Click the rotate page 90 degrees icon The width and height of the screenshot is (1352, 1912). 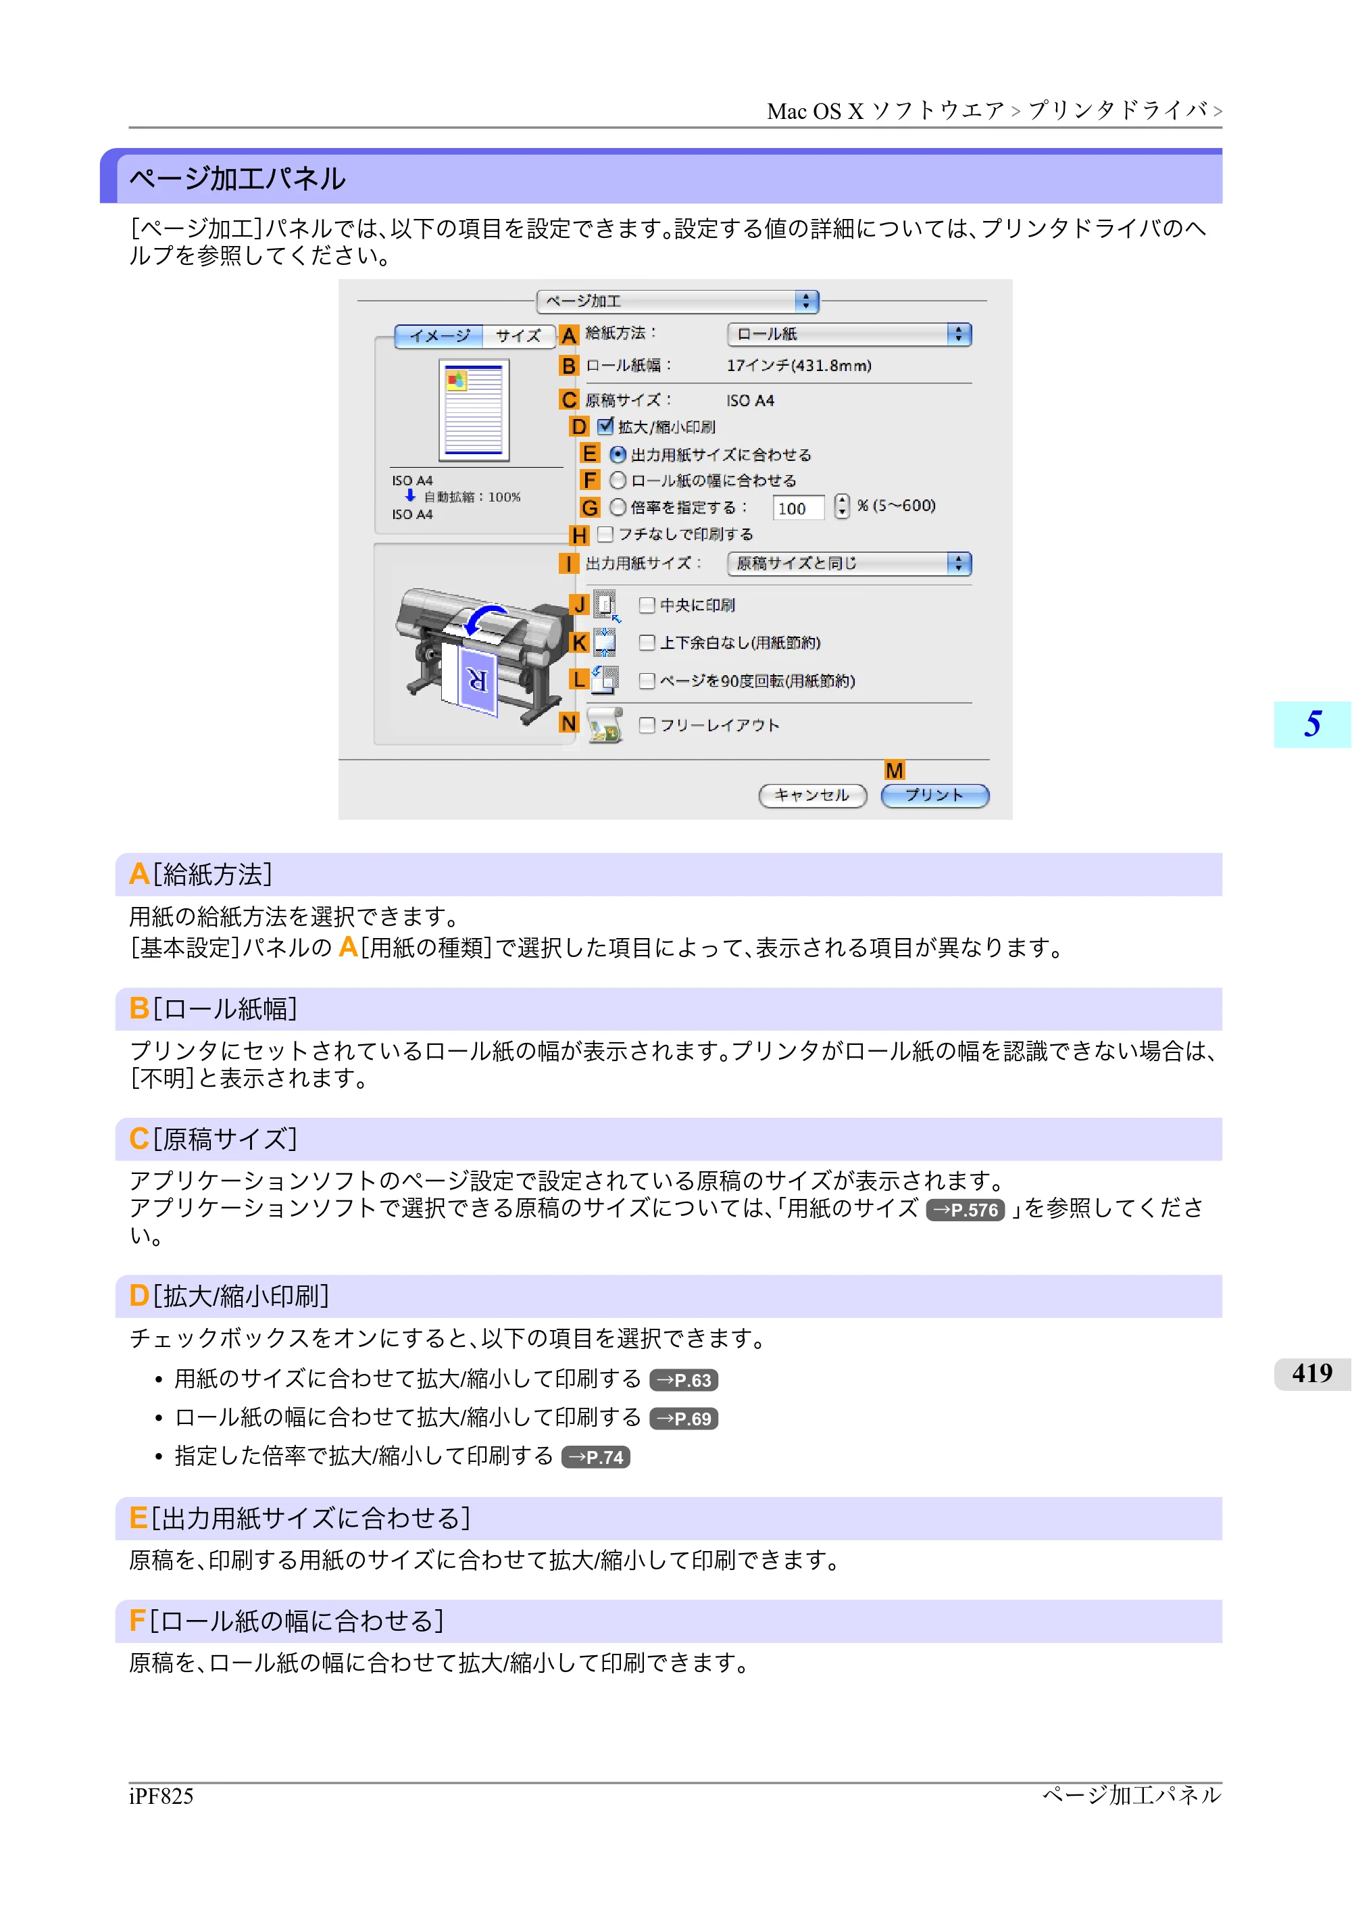605,681
